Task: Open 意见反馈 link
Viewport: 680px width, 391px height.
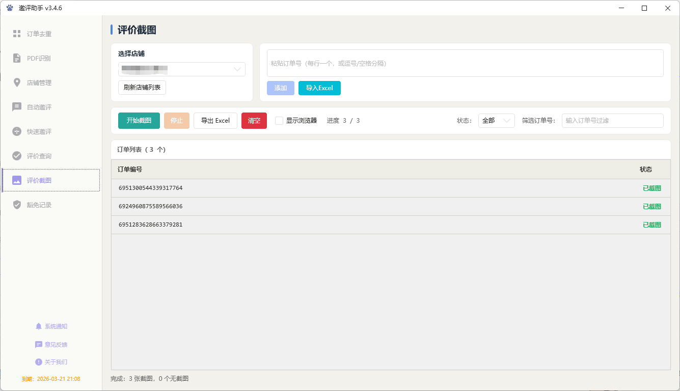Action: click(51, 345)
